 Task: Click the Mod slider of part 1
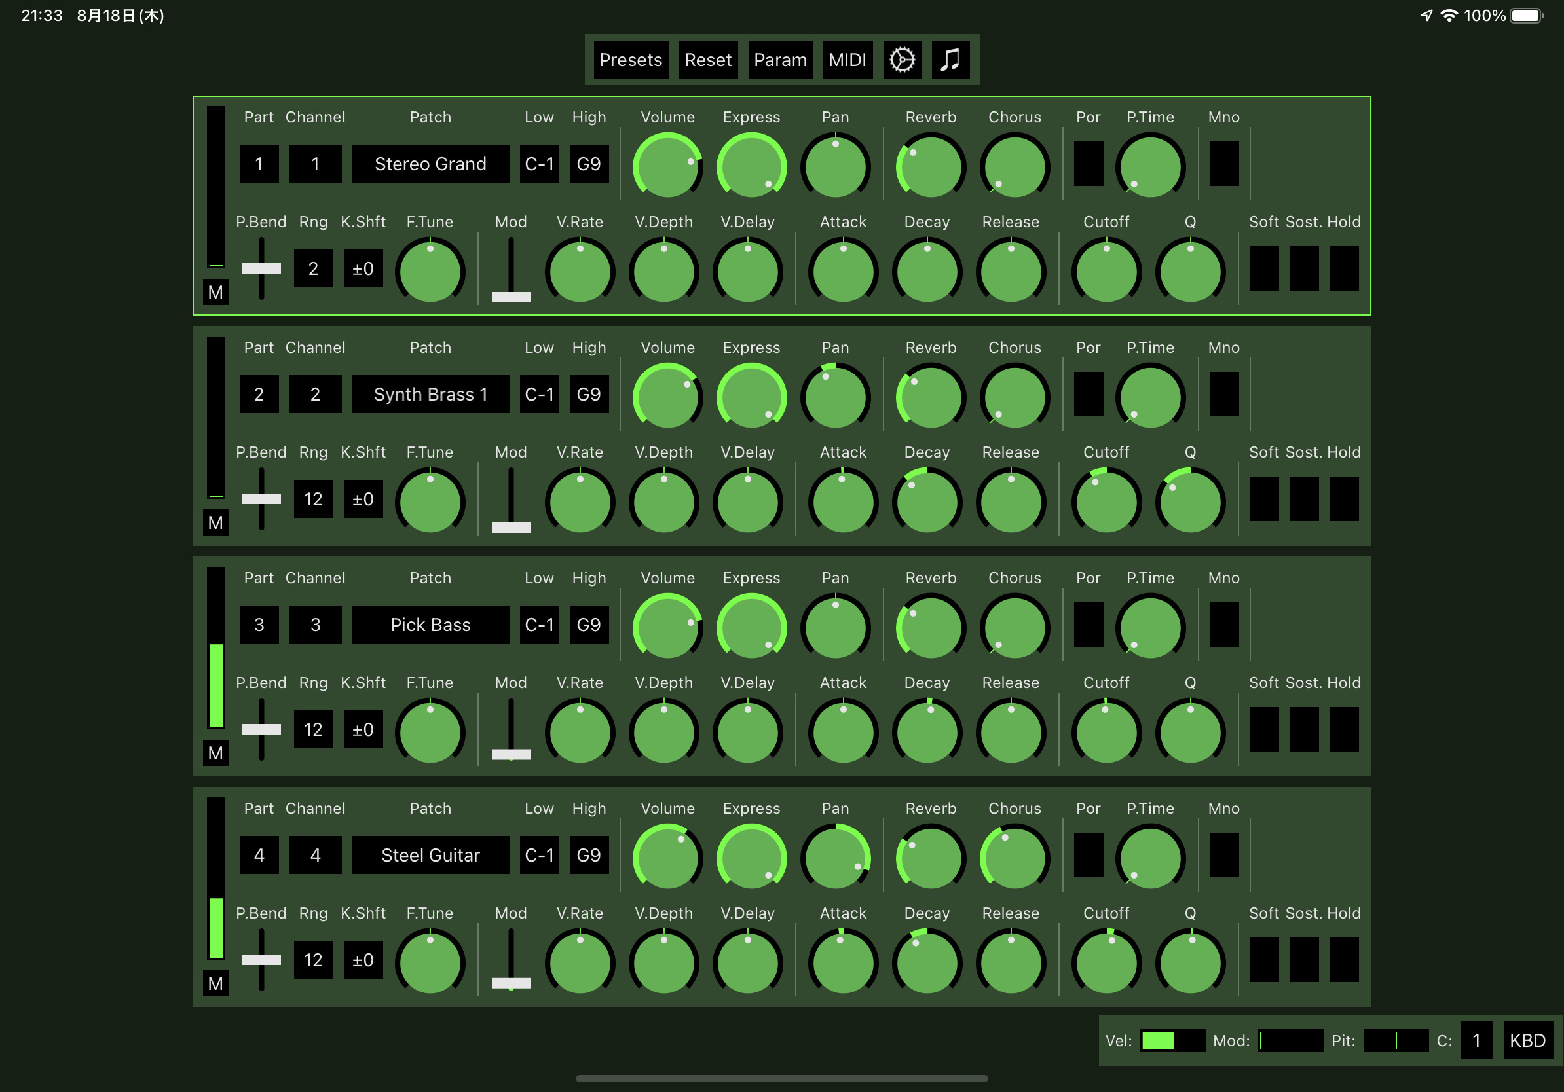tap(511, 270)
